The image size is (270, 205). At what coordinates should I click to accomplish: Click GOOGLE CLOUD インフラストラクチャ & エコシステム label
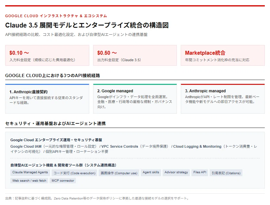pyautogui.click(x=56, y=16)
